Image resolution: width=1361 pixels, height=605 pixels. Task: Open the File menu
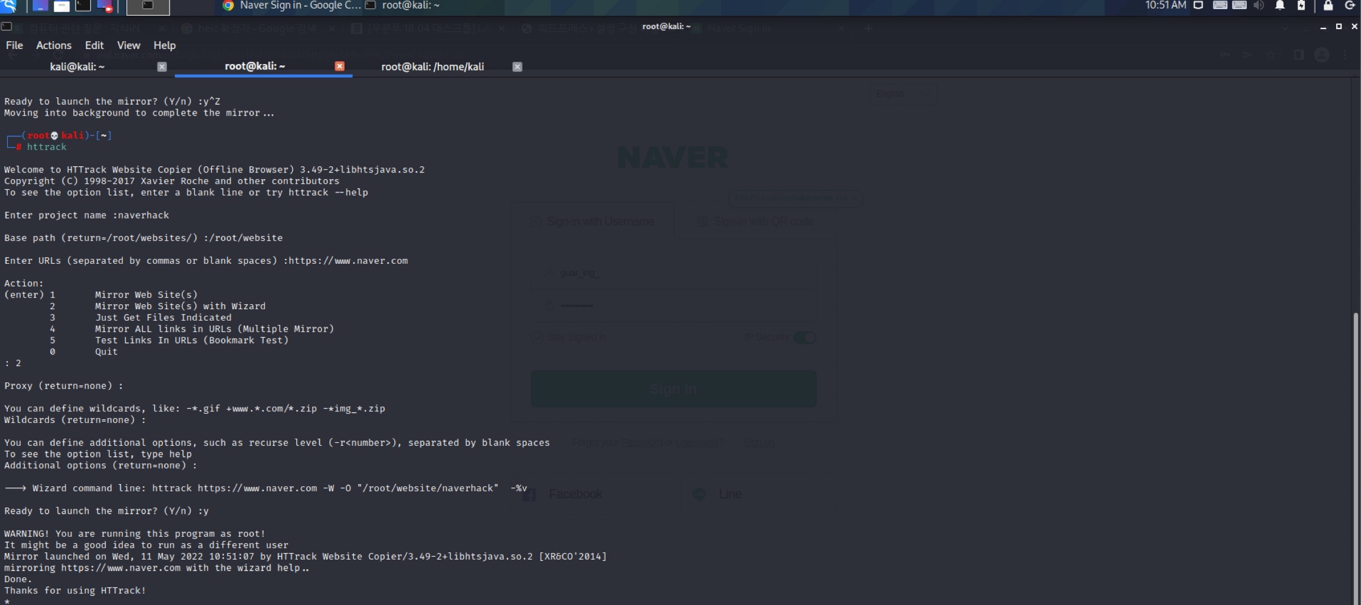(x=14, y=45)
